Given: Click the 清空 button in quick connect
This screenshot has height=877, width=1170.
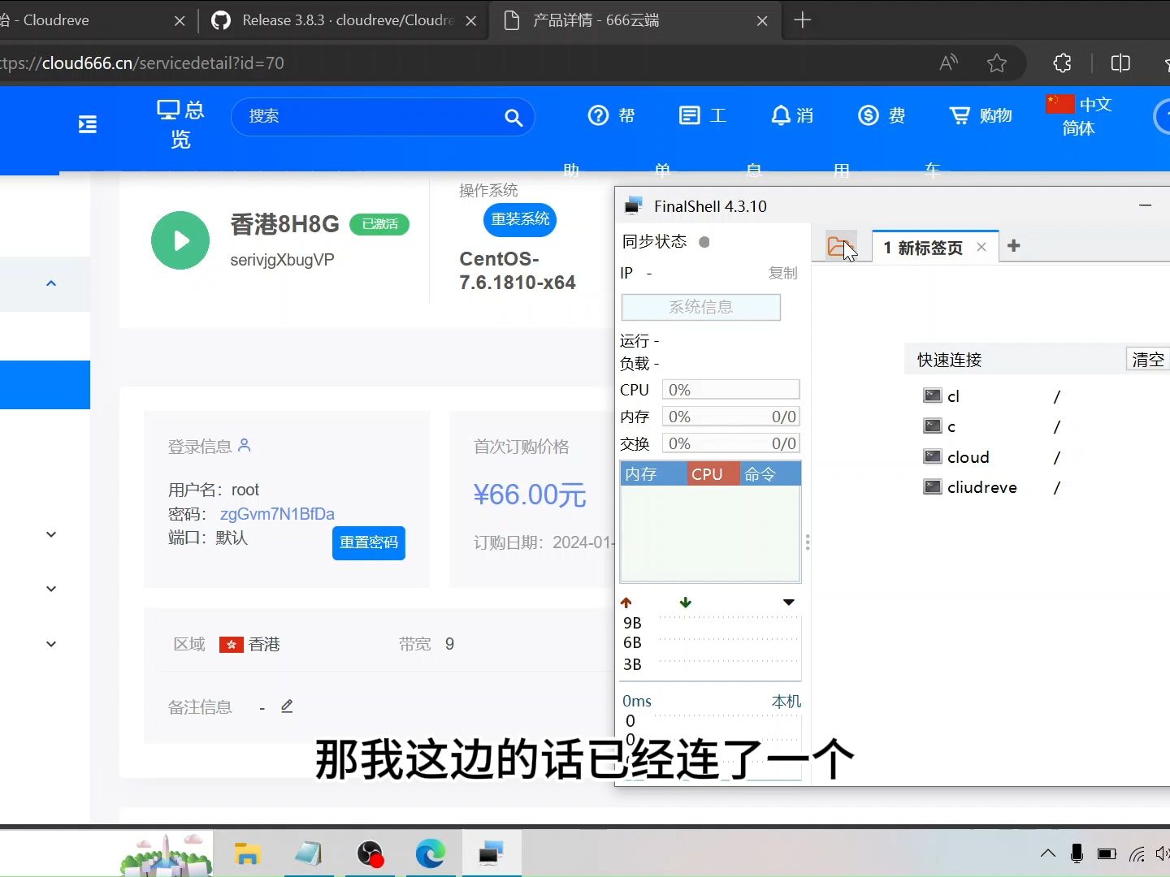Looking at the screenshot, I should [1147, 360].
